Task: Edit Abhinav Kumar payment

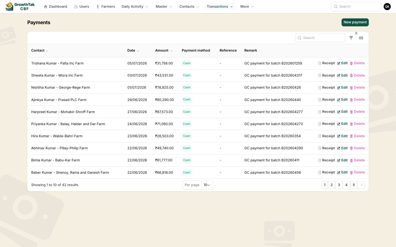Action: point(342,148)
